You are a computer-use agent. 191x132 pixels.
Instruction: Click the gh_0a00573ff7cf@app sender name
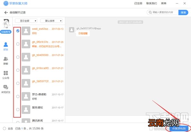pos(89,29)
